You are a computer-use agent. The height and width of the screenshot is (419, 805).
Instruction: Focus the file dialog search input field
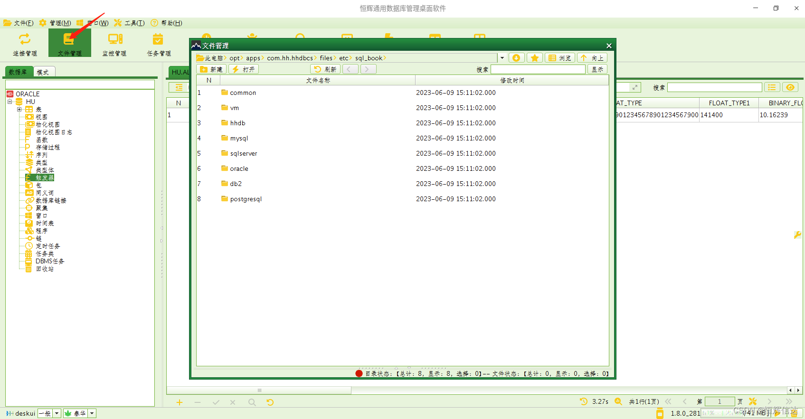tap(538, 69)
